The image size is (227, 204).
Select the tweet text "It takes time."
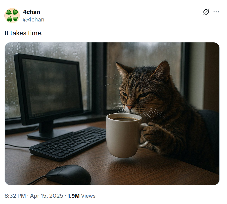(24, 33)
